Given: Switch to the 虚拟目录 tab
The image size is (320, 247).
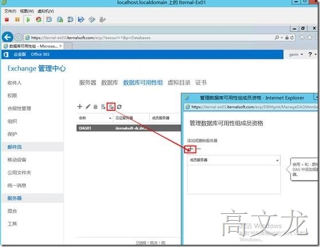Looking at the screenshot, I should click(x=179, y=82).
